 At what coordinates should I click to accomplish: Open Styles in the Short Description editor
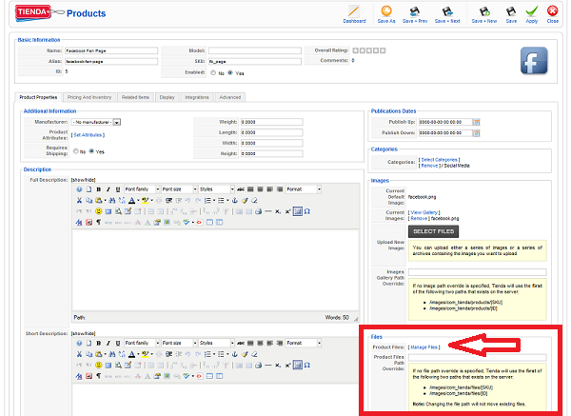pos(216,343)
